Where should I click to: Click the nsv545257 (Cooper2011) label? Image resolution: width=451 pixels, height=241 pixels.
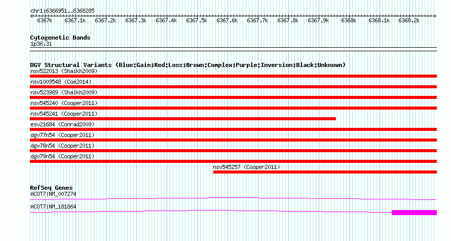[246, 167]
